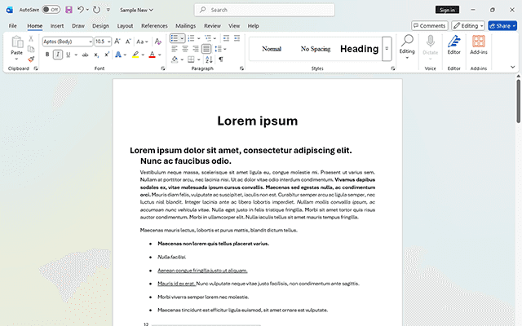Viewport: 522px width, 326px height.
Task: Decrease font size with shrink icon
Action: (128, 42)
